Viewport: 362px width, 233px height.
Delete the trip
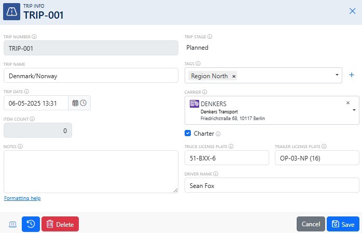[x=60, y=224]
